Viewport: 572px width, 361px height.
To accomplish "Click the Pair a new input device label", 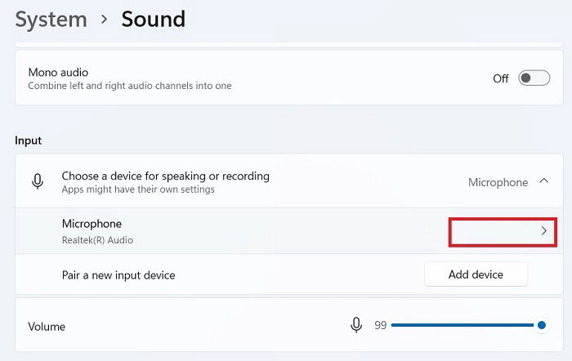I will [x=118, y=275].
